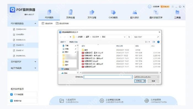
Task: Click the 立即登录 login link
Action: 156,7
